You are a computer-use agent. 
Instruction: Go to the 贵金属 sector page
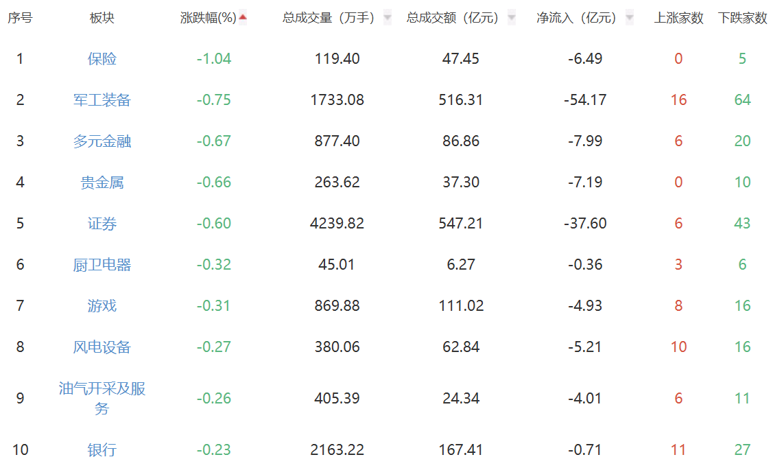[x=102, y=183]
